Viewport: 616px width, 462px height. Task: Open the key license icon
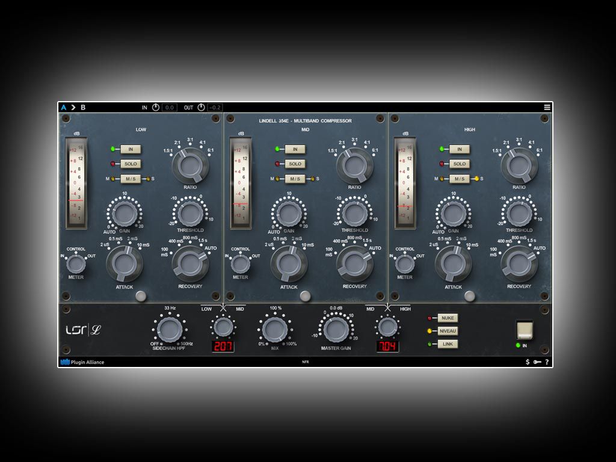537,362
